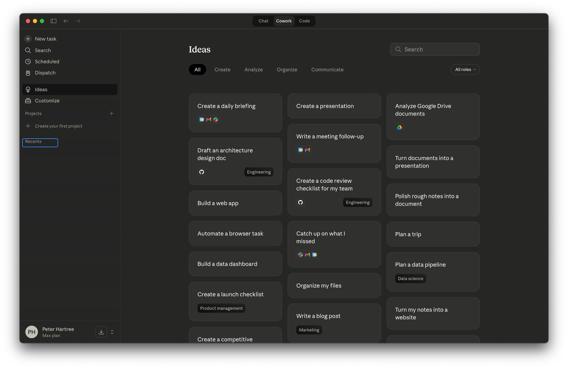The image size is (568, 369).
Task: Click Engineering tag on code review card
Action: [x=357, y=203]
